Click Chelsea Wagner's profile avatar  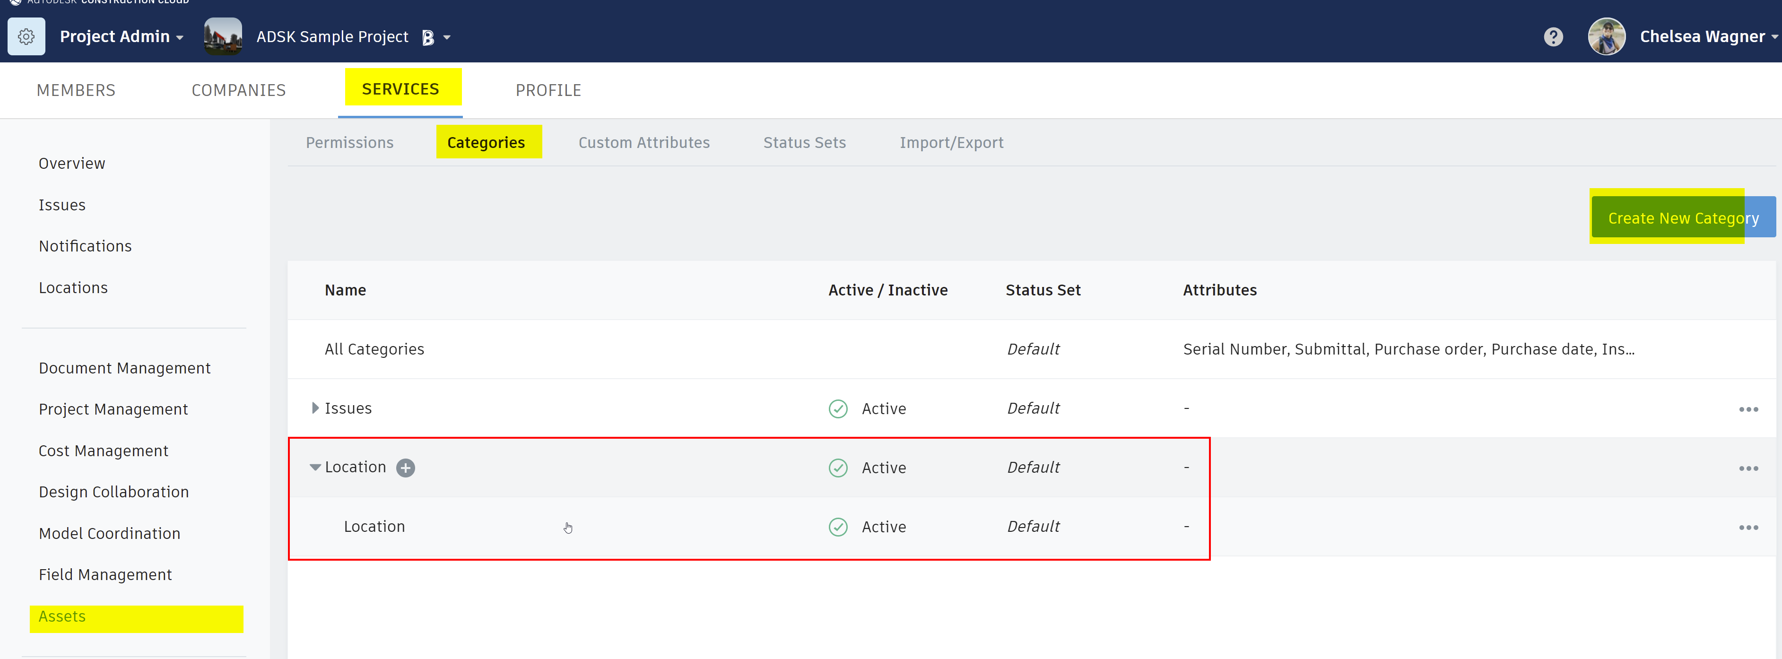tap(1606, 37)
